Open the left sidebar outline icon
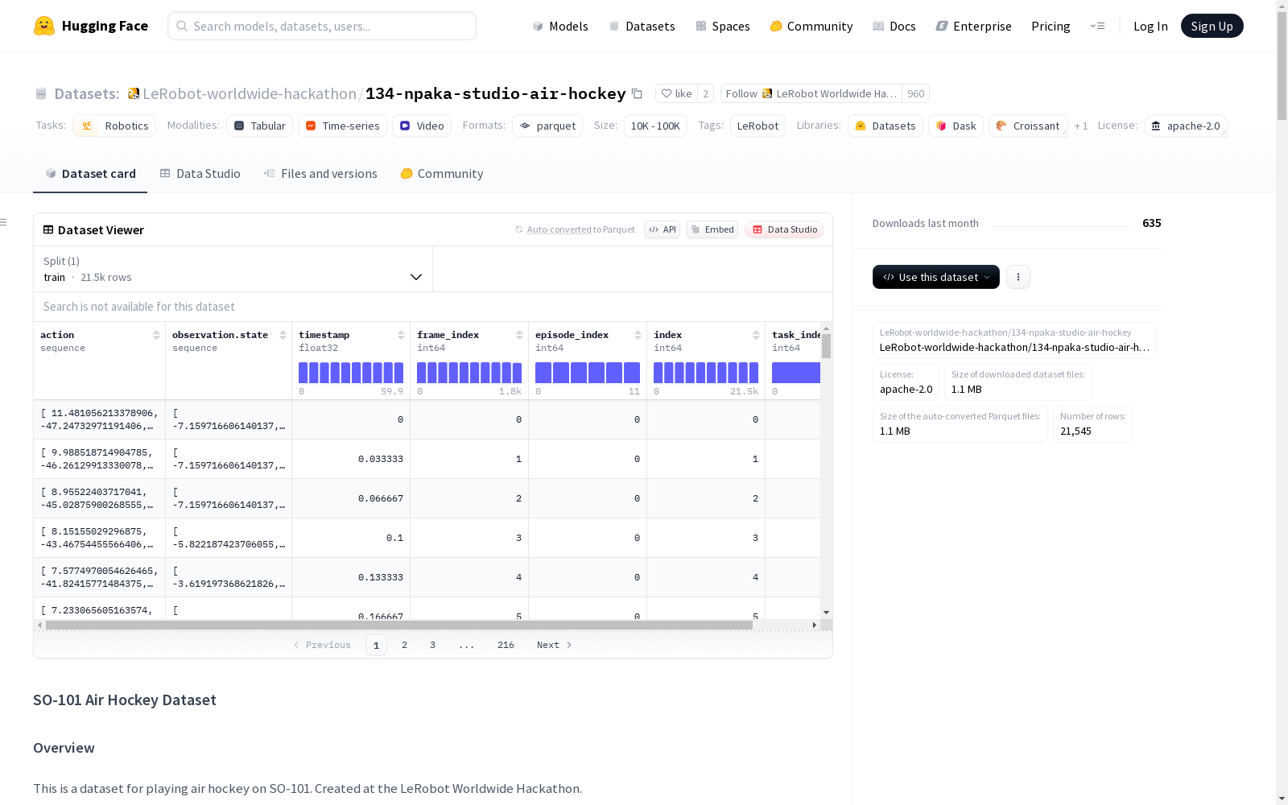 click(x=4, y=222)
